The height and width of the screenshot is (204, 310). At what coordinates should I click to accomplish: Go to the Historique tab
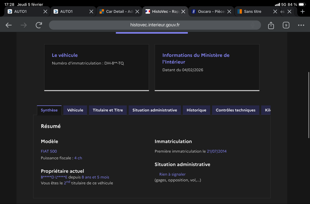coord(196,110)
